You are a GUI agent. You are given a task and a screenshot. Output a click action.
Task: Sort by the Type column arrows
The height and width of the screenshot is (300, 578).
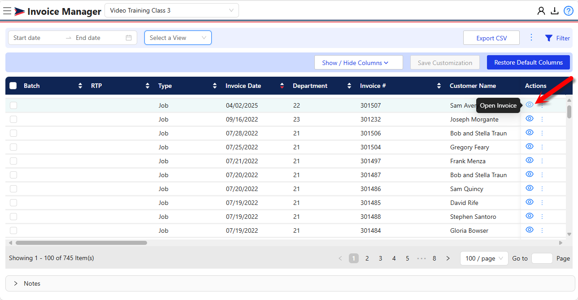point(215,86)
